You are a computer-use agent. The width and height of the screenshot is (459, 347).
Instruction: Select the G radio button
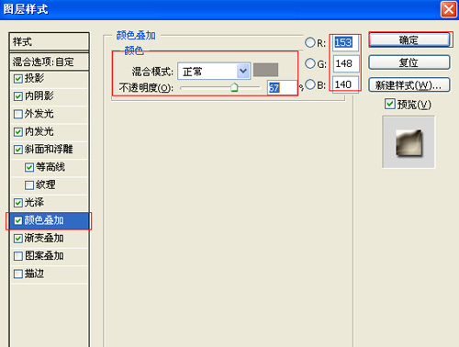click(x=310, y=63)
